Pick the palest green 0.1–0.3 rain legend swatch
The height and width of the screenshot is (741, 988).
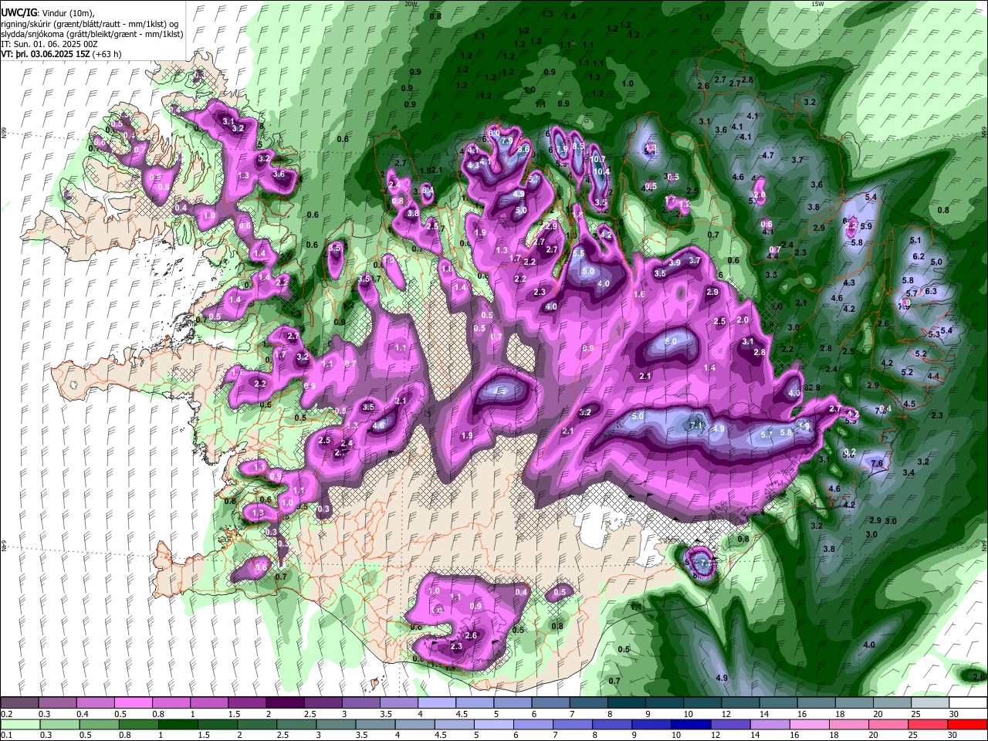[x=19, y=724]
